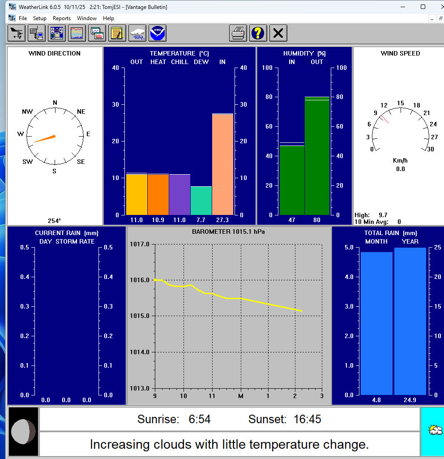
Task: Click the rain cloud toolbar icon
Action: (137, 33)
